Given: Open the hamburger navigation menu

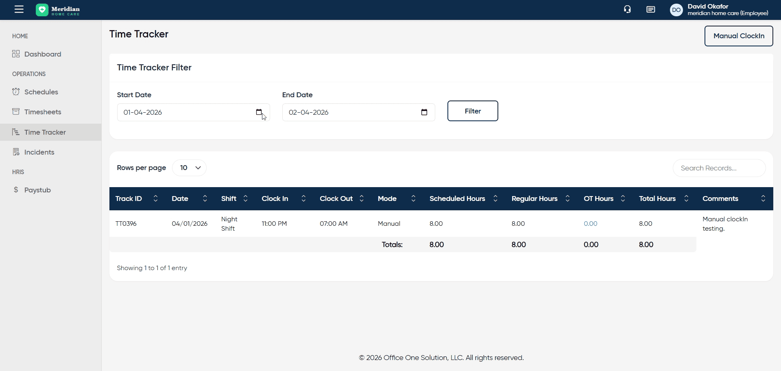Looking at the screenshot, I should click(19, 9).
